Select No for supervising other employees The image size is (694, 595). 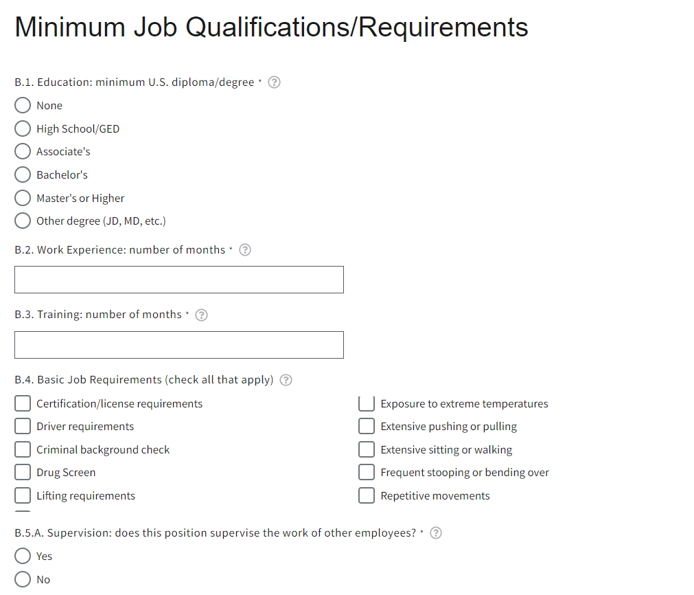(23, 579)
